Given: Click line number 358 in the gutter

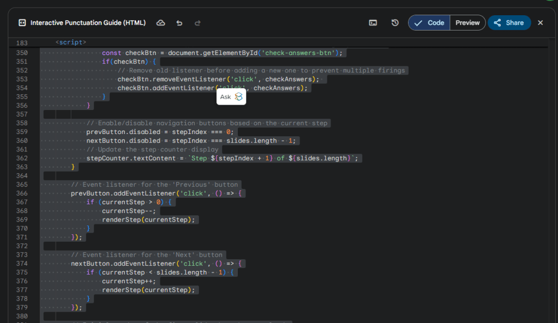Looking at the screenshot, I should tap(22, 123).
